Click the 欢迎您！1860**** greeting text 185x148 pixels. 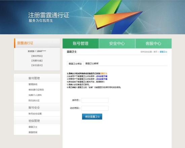tap(37, 51)
